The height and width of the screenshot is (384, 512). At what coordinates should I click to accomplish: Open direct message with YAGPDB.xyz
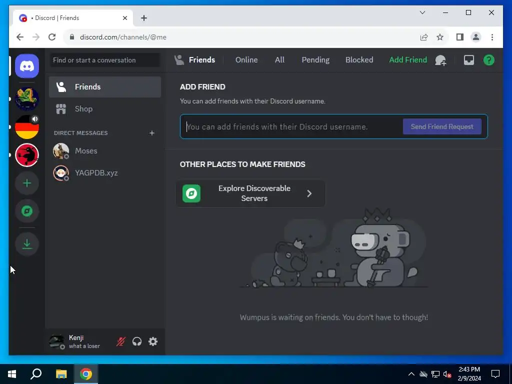[105, 172]
